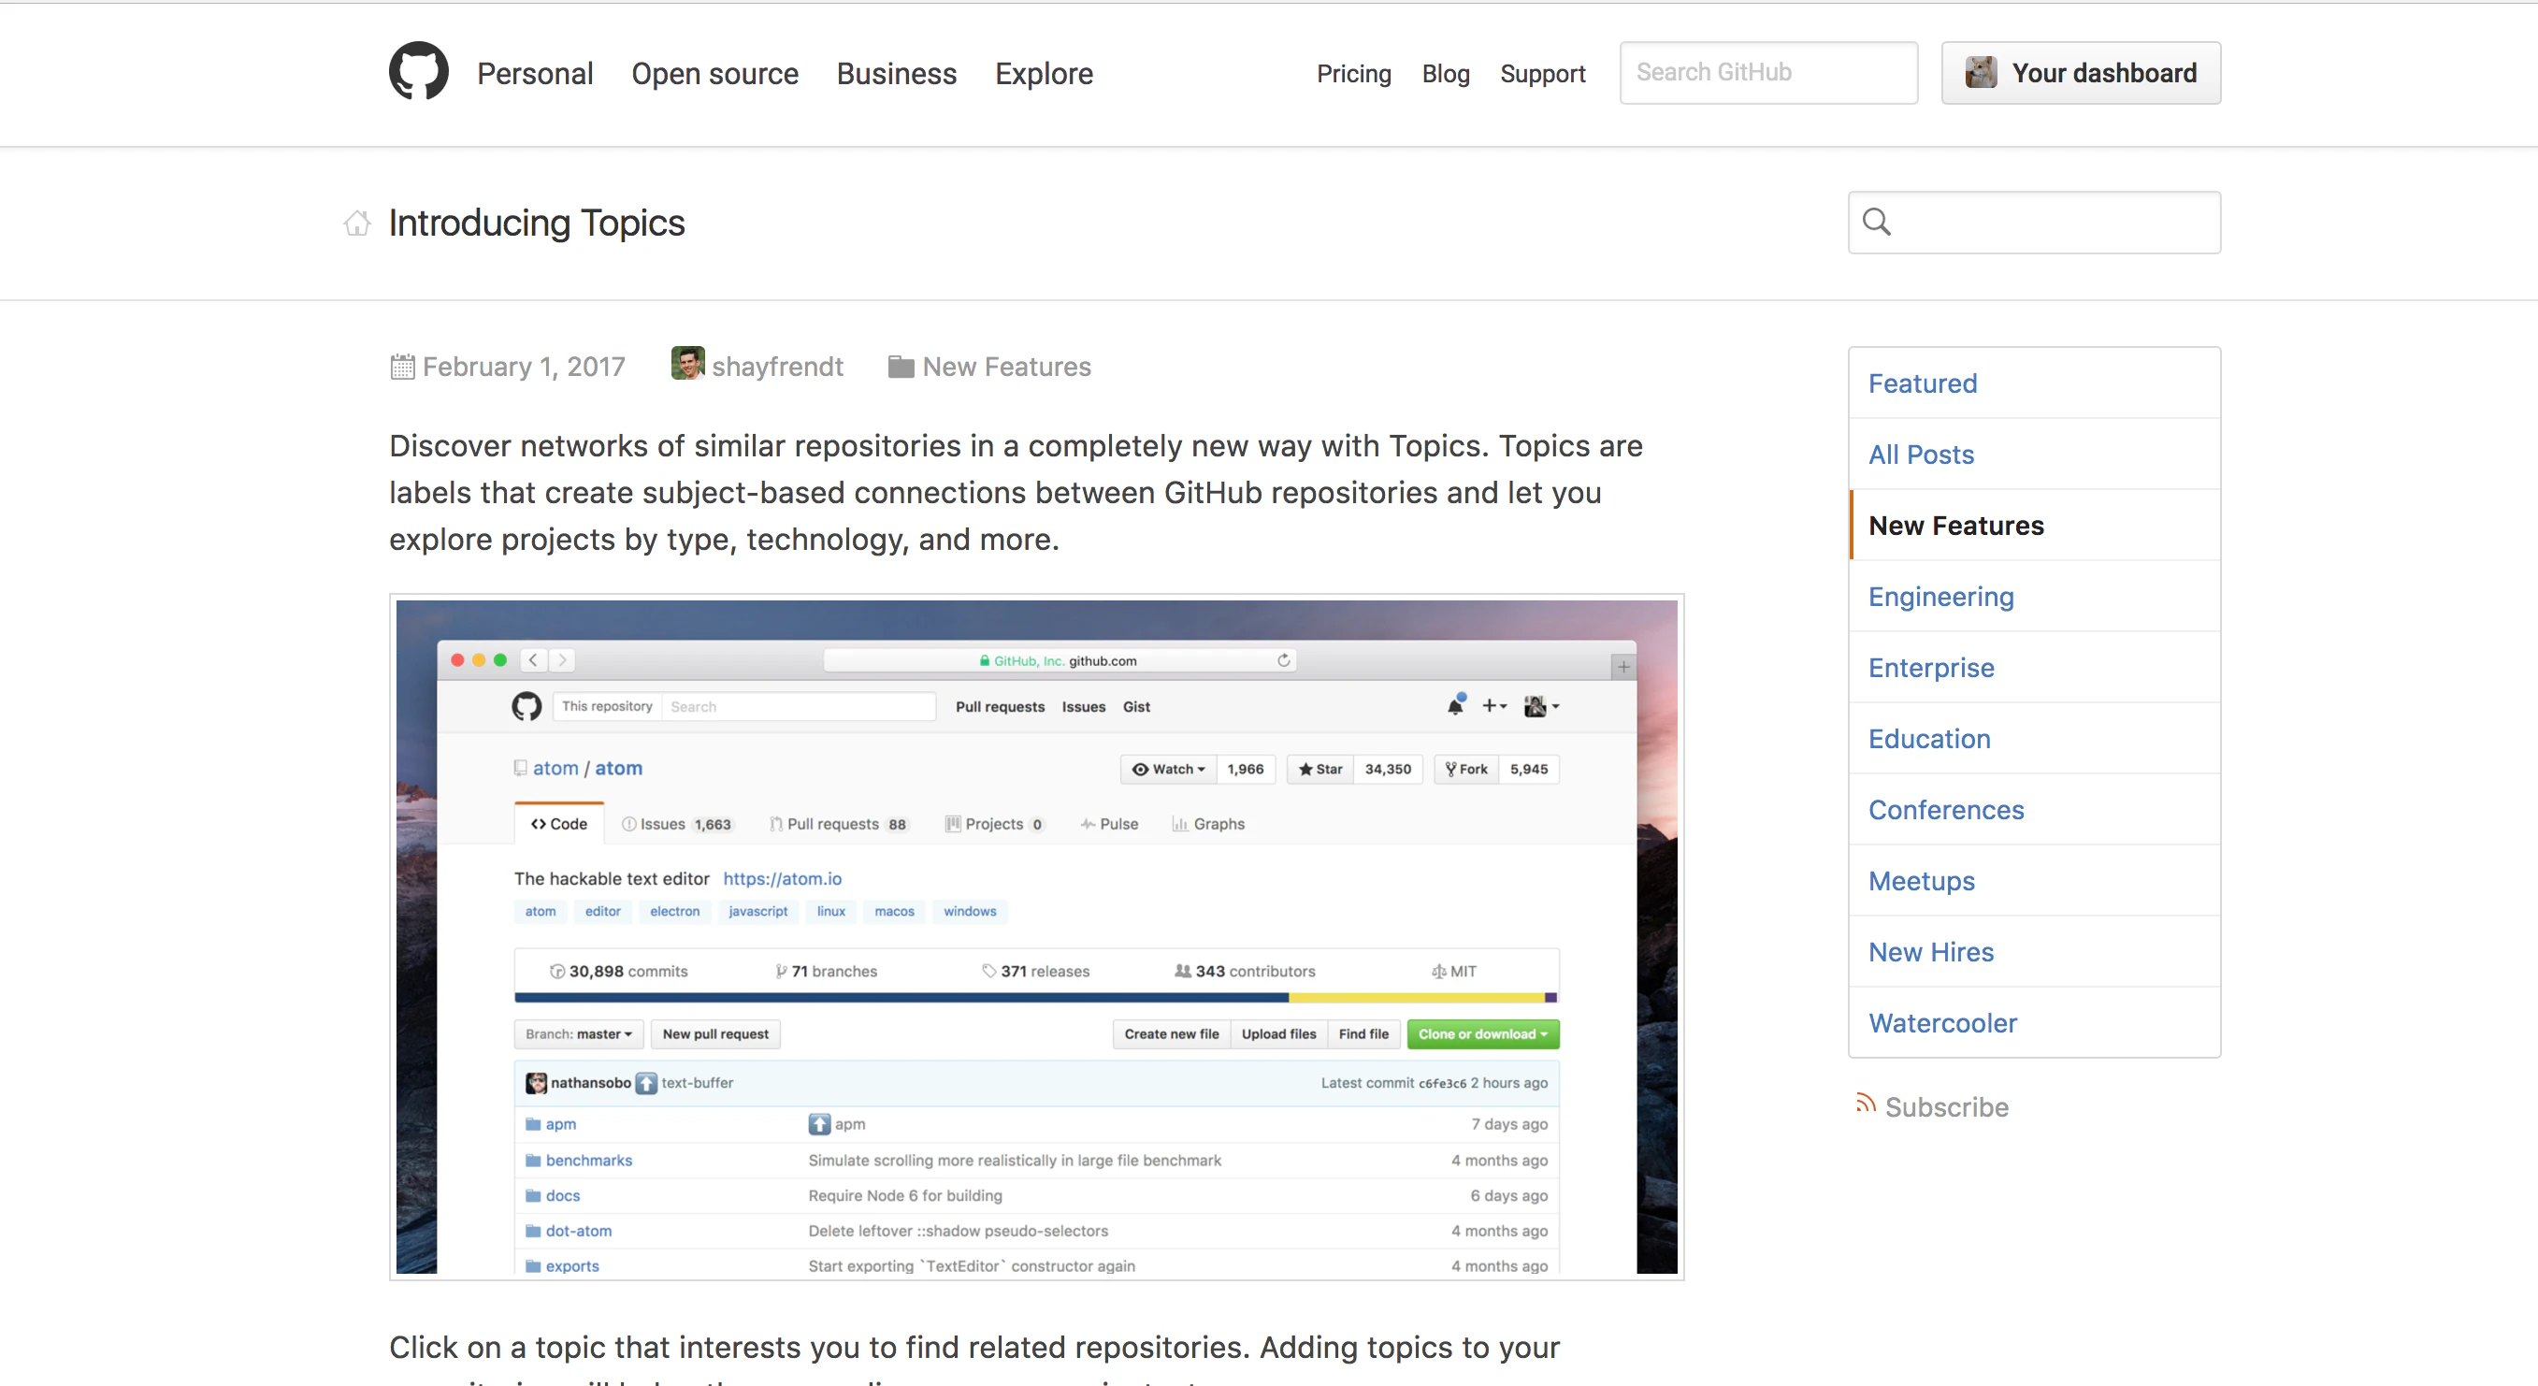Screen dimensions: 2538x1386
Task: Open the Education sidebar category
Action: click(x=2034, y=738)
